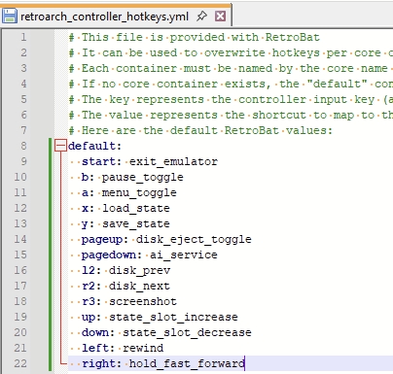Image resolution: width=393 pixels, height=374 pixels.
Task: Place cursor on load_state text
Action: 136,208
